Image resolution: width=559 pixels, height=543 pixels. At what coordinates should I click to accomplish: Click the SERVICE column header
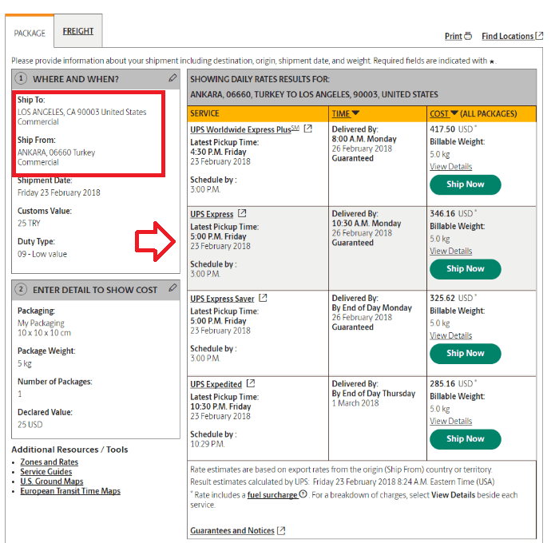[204, 113]
